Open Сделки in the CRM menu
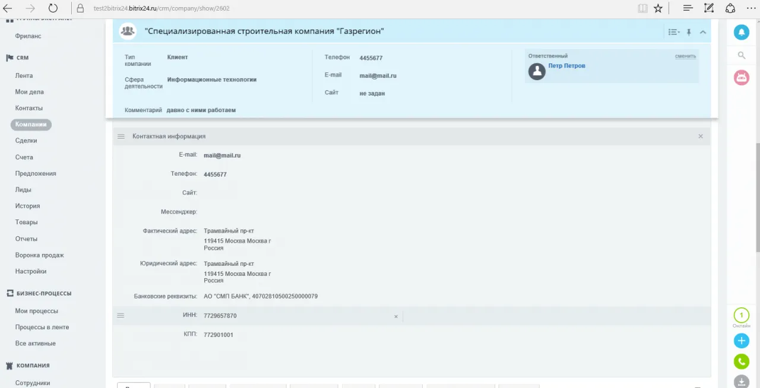 click(26, 141)
